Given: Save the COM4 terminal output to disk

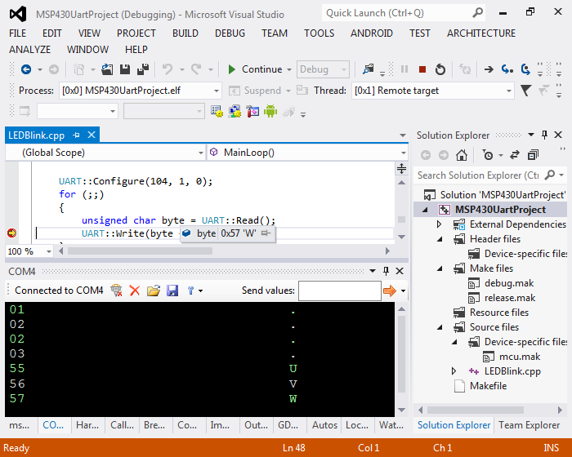Looking at the screenshot, I should click(x=172, y=291).
